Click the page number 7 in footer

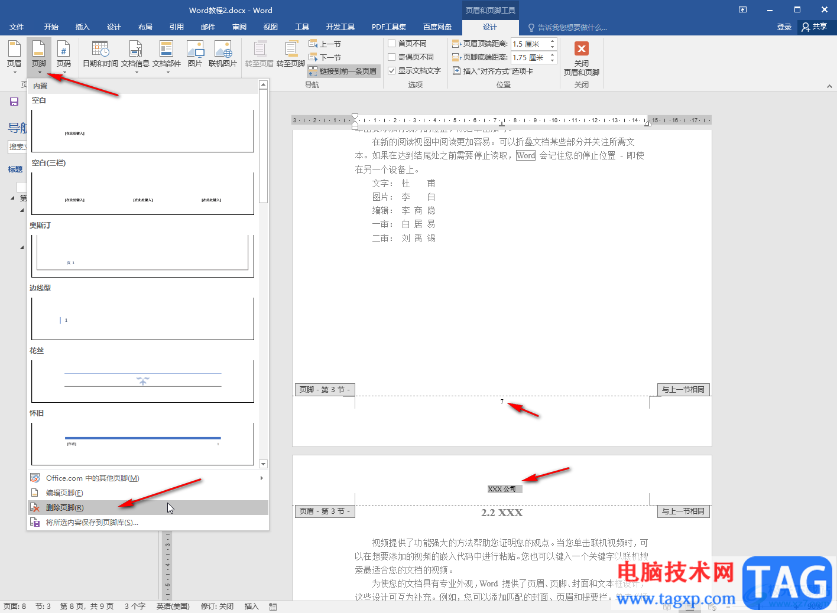coord(502,402)
